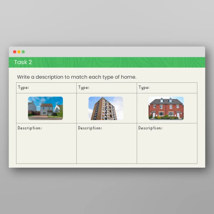Click the Description label under the terraced houses
This screenshot has width=214, height=214.
[x=150, y=128]
